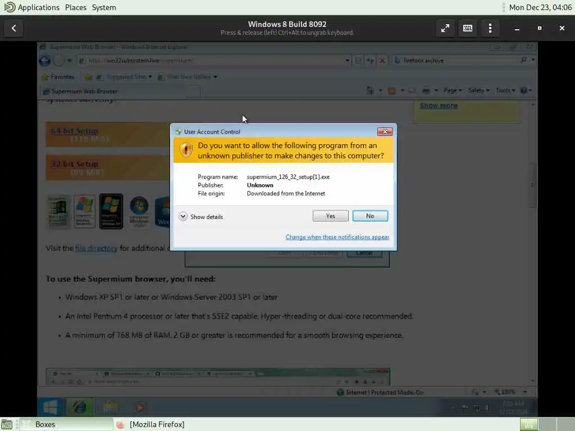This screenshot has height=431, width=575.
Task: Click the 'Show more' link on webpage
Action: pos(439,106)
